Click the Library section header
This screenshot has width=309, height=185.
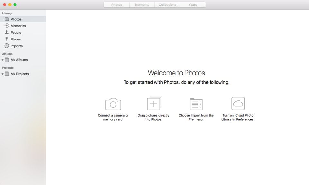pos(7,13)
